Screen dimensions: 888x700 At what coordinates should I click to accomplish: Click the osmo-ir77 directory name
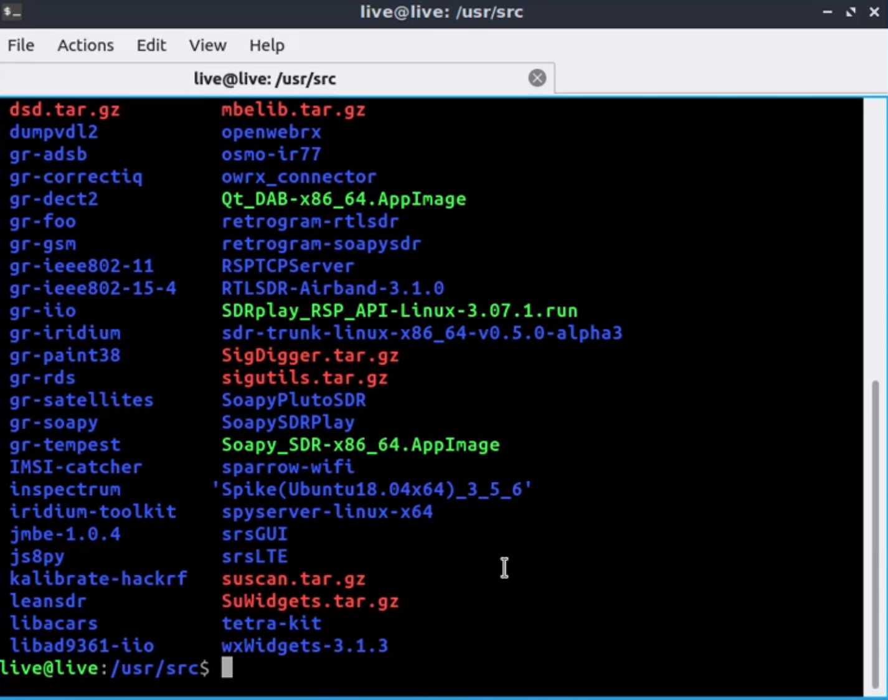tap(271, 154)
